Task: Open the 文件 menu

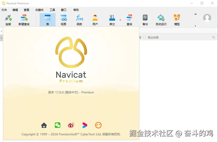Action: [x=4, y=10]
